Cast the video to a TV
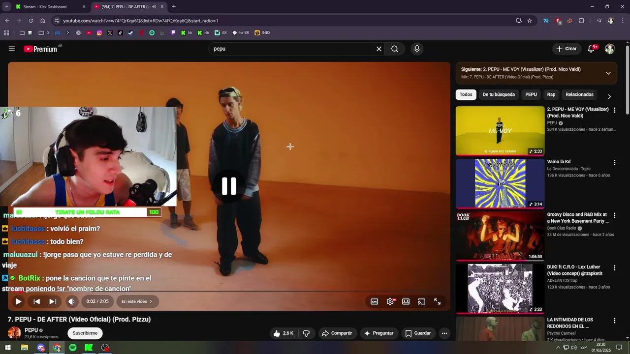The height and width of the screenshot is (354, 630). [x=421, y=301]
